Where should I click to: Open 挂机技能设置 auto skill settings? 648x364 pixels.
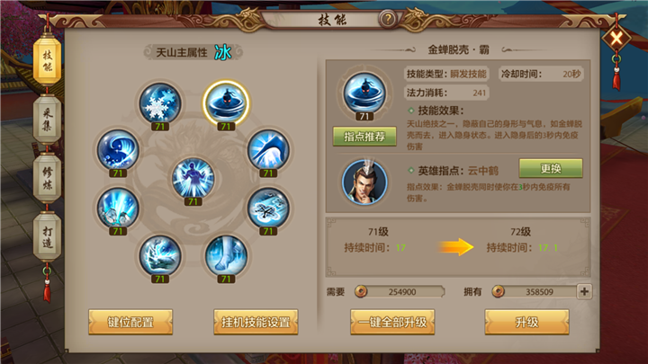[256, 322]
